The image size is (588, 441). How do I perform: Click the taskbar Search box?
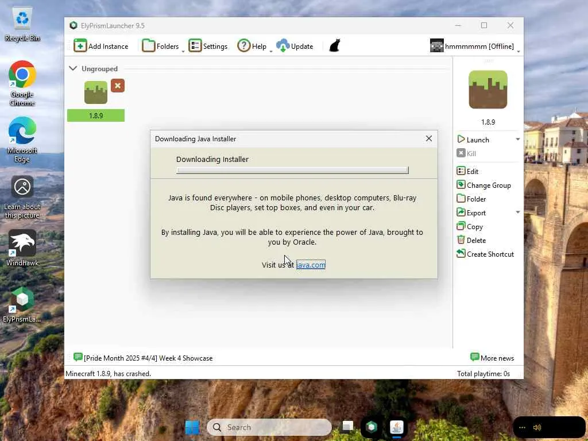269,427
